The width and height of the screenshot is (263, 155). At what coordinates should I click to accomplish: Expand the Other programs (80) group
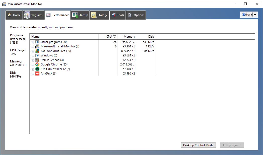click(33, 42)
